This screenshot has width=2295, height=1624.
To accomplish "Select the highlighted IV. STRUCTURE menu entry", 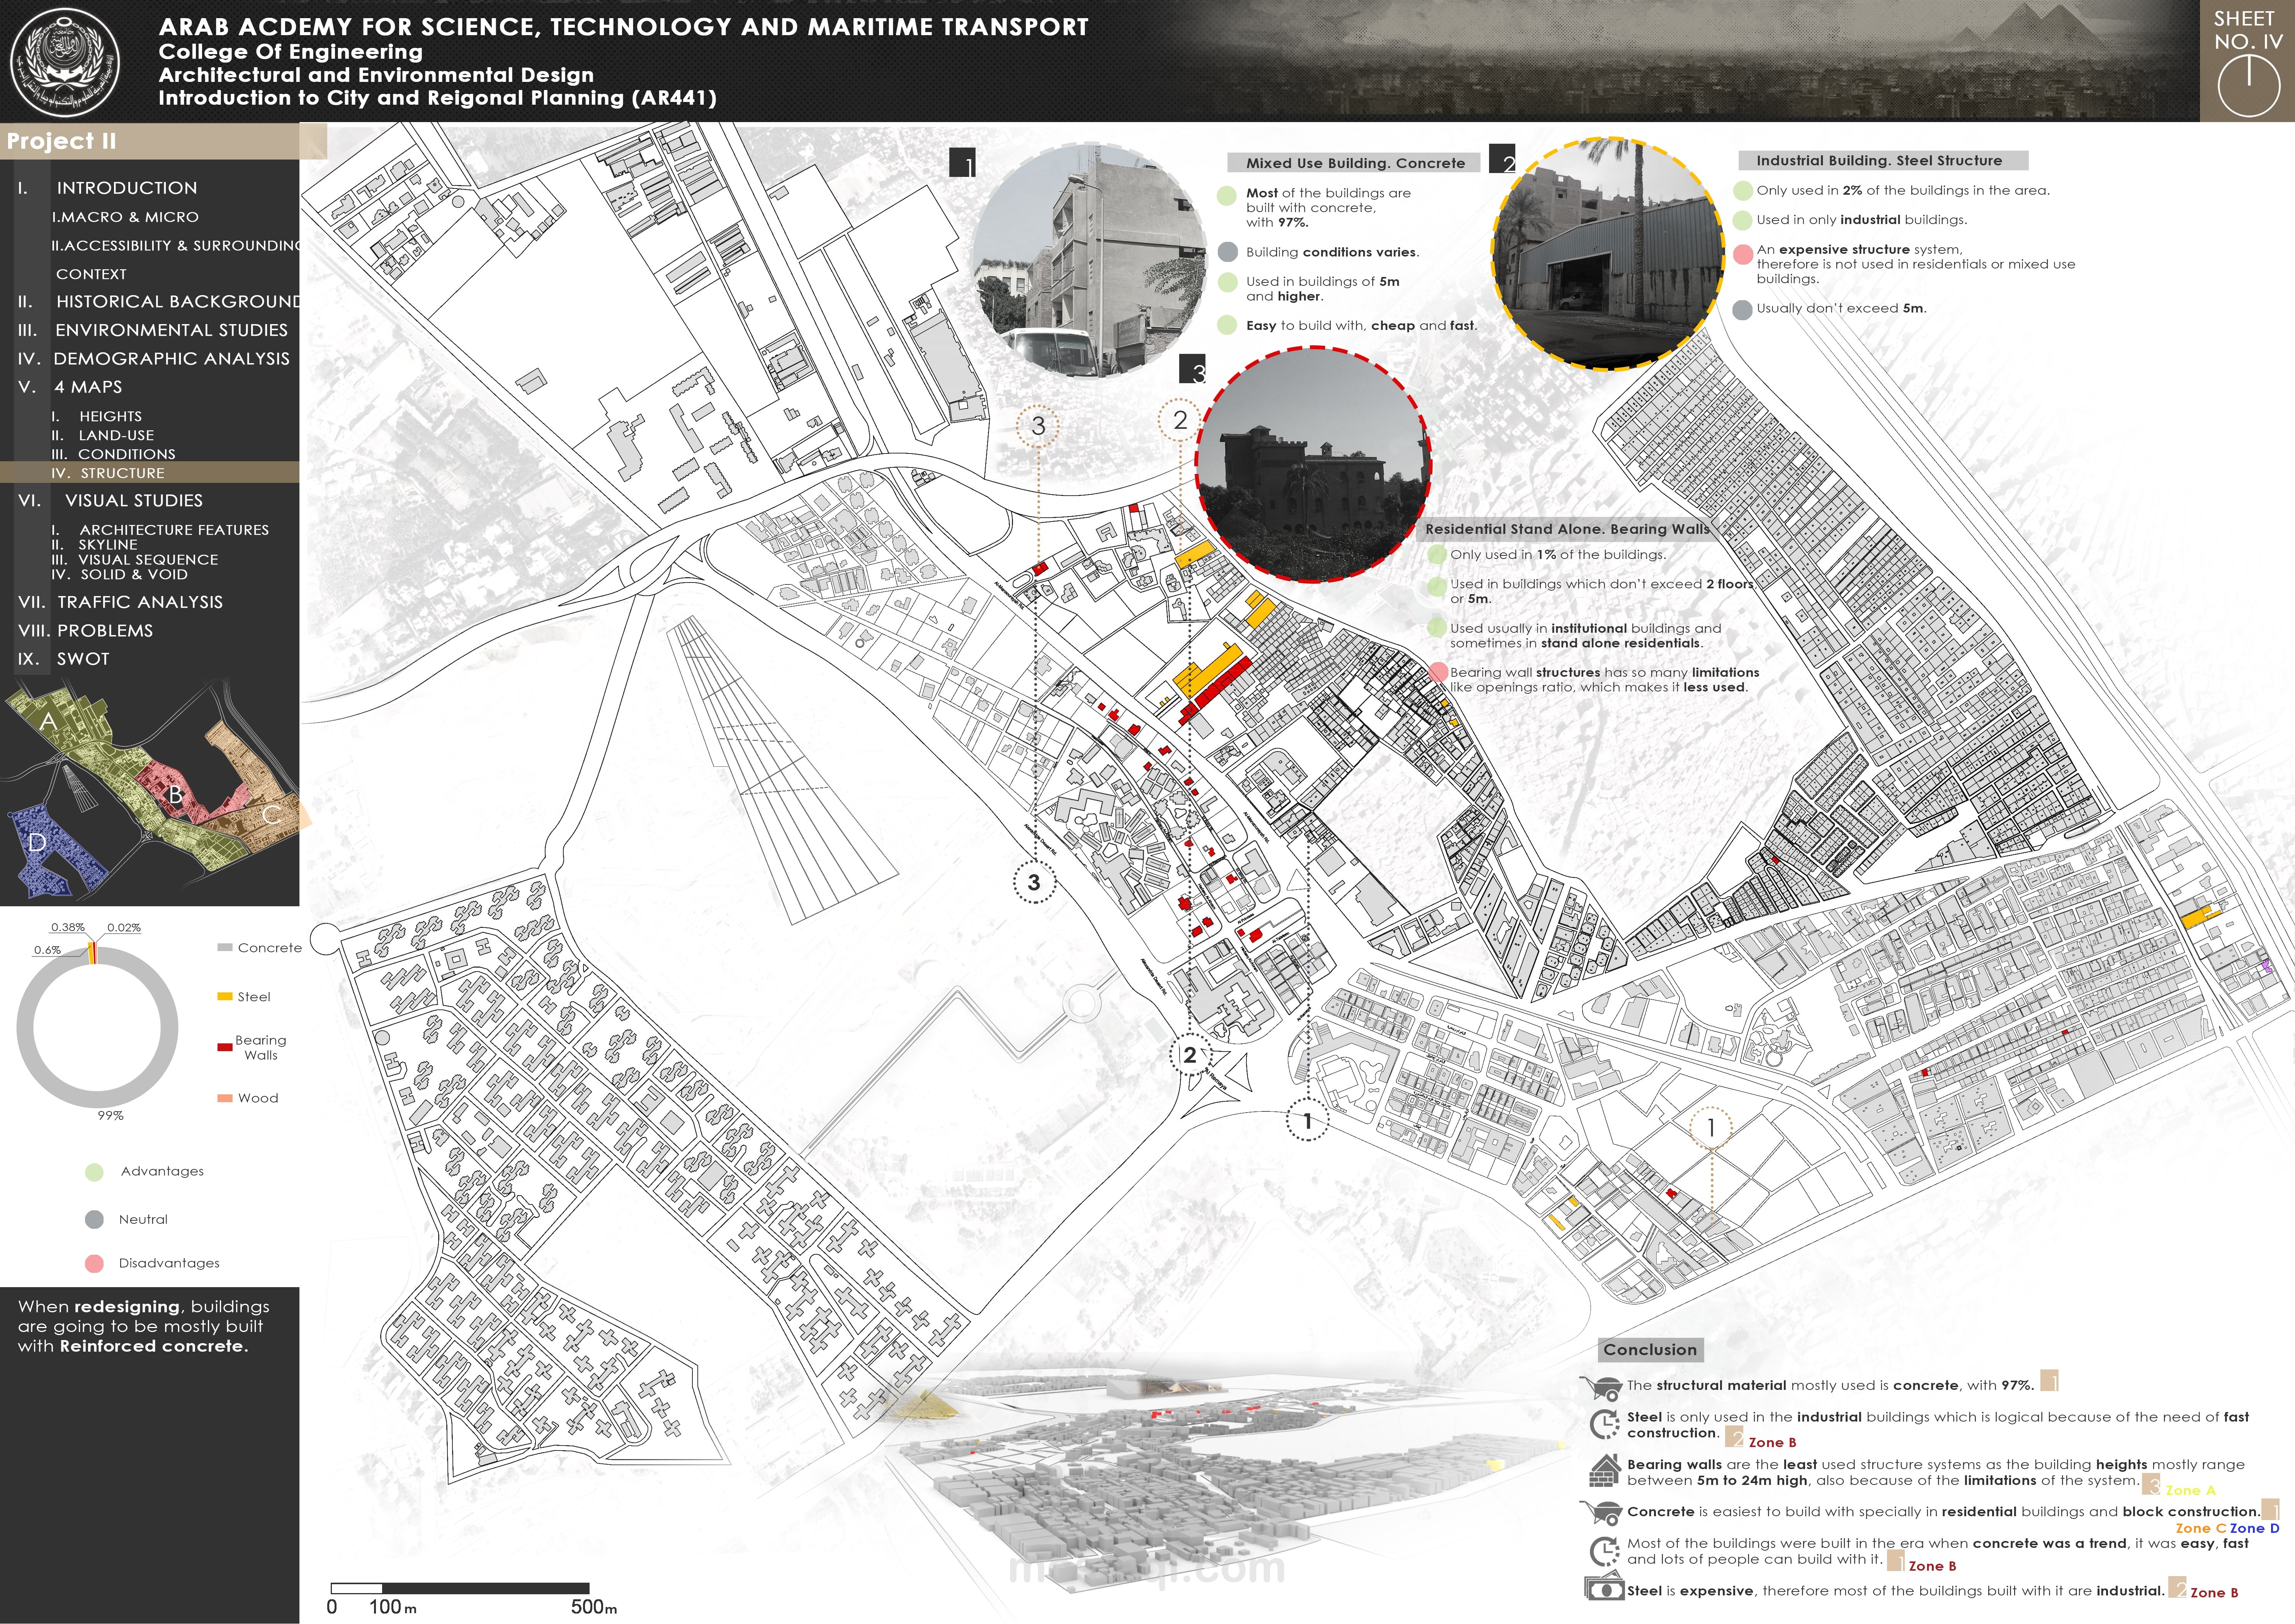I will [122, 473].
